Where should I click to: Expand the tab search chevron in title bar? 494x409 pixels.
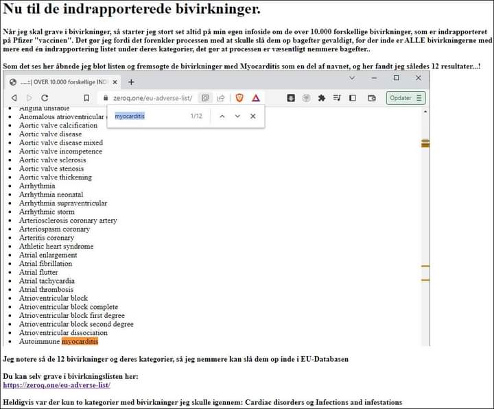(353, 78)
